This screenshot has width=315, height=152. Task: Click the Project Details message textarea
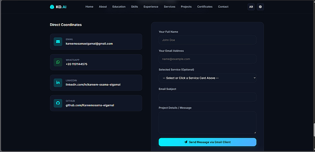(208, 123)
